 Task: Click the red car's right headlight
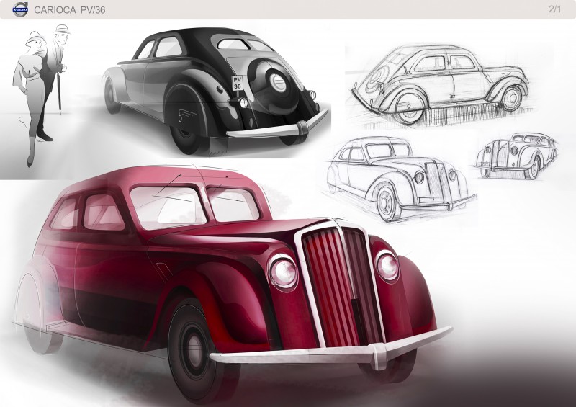tap(387, 267)
